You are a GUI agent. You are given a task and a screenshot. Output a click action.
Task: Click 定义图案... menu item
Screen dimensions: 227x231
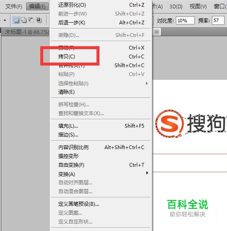101,213
